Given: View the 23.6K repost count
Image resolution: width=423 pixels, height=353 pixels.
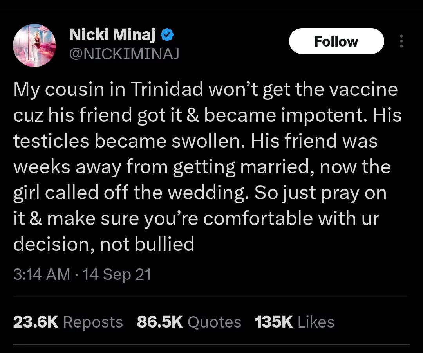Looking at the screenshot, I should point(36,322).
